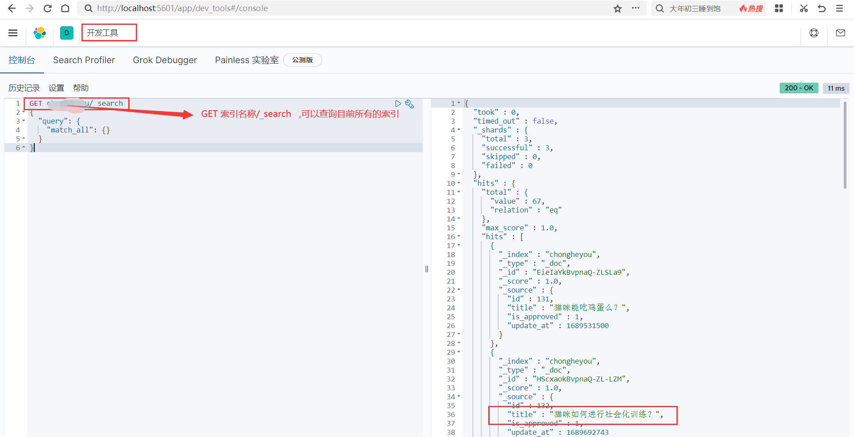Click the "took" : 0 response line
Image resolution: width=854 pixels, height=437 pixels.
click(496, 112)
